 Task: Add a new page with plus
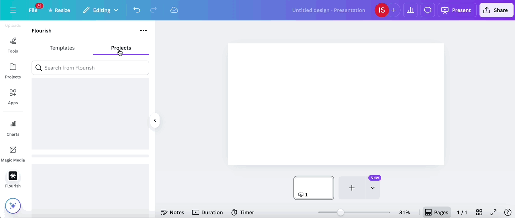(x=352, y=188)
